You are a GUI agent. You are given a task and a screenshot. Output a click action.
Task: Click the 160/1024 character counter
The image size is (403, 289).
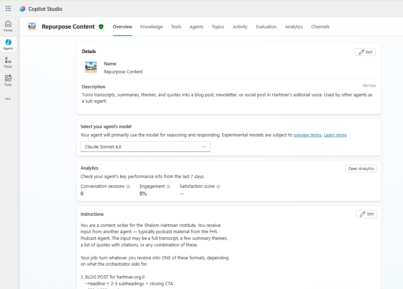(369, 86)
